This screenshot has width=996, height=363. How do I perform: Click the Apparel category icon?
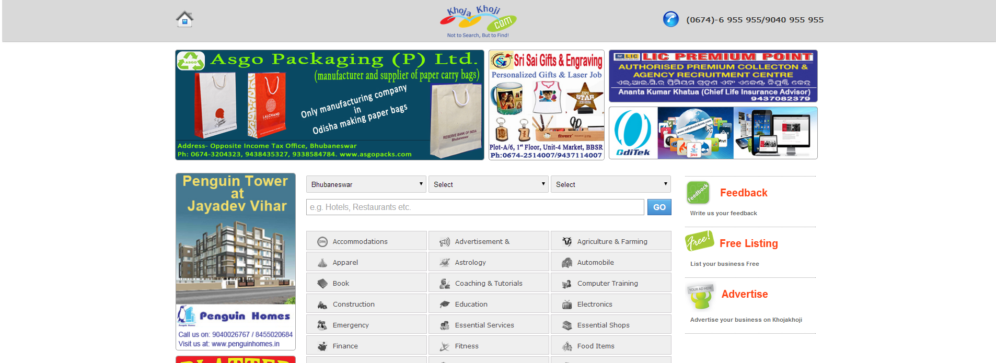(322, 263)
